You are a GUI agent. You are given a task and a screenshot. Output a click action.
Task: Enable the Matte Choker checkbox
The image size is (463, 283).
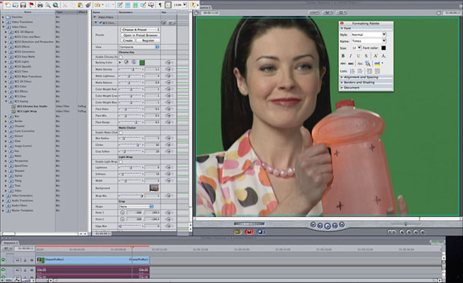(120, 133)
